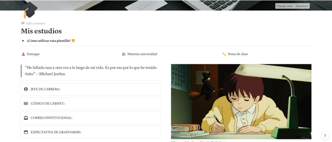Click the Mis estudios page title
Image resolution: width=332 pixels, height=142 pixels.
click(x=41, y=31)
